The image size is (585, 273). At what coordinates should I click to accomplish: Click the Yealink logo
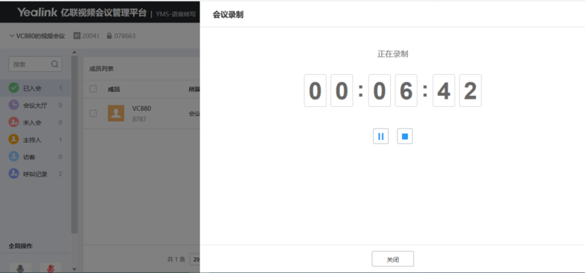coord(37,12)
